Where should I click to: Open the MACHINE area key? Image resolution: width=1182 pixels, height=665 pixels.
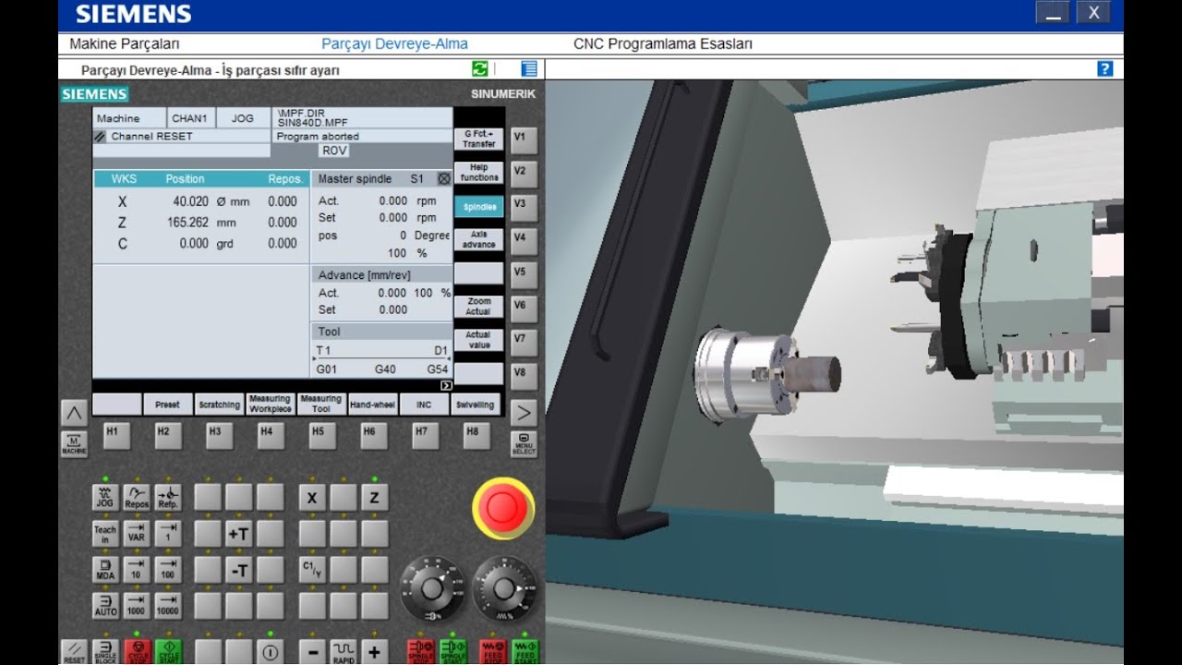(x=74, y=444)
